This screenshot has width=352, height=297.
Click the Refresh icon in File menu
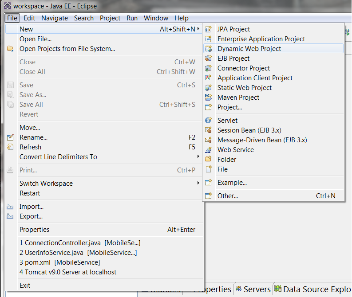tap(10, 147)
